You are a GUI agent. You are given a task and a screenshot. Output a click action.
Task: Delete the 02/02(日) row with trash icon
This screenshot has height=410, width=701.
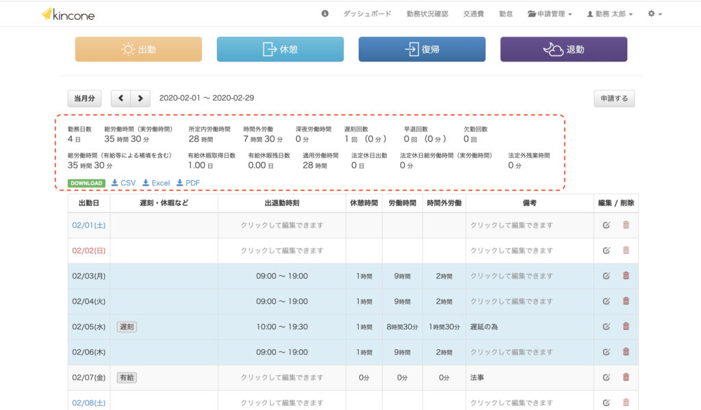[x=626, y=251]
